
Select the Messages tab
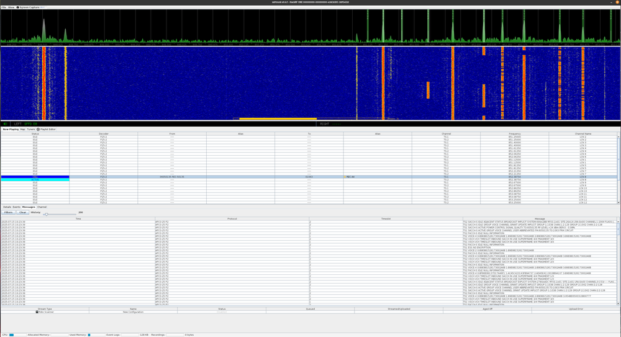pyautogui.click(x=29, y=207)
